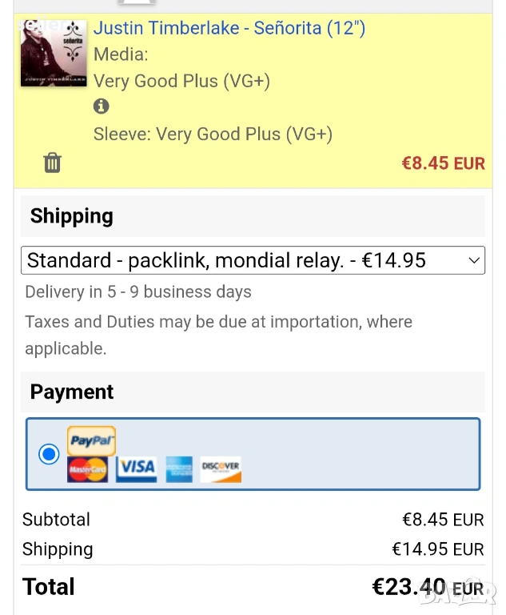Click the Discover card logo
Viewport: 506px width, 615px height.
click(221, 469)
